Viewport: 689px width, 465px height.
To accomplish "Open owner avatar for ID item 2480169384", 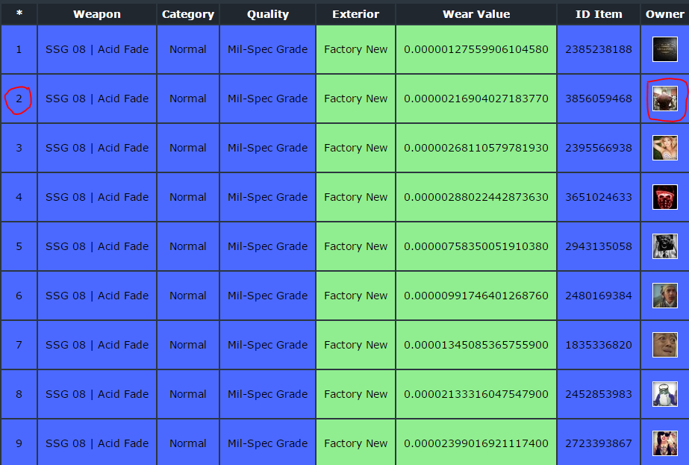I will pyautogui.click(x=665, y=296).
